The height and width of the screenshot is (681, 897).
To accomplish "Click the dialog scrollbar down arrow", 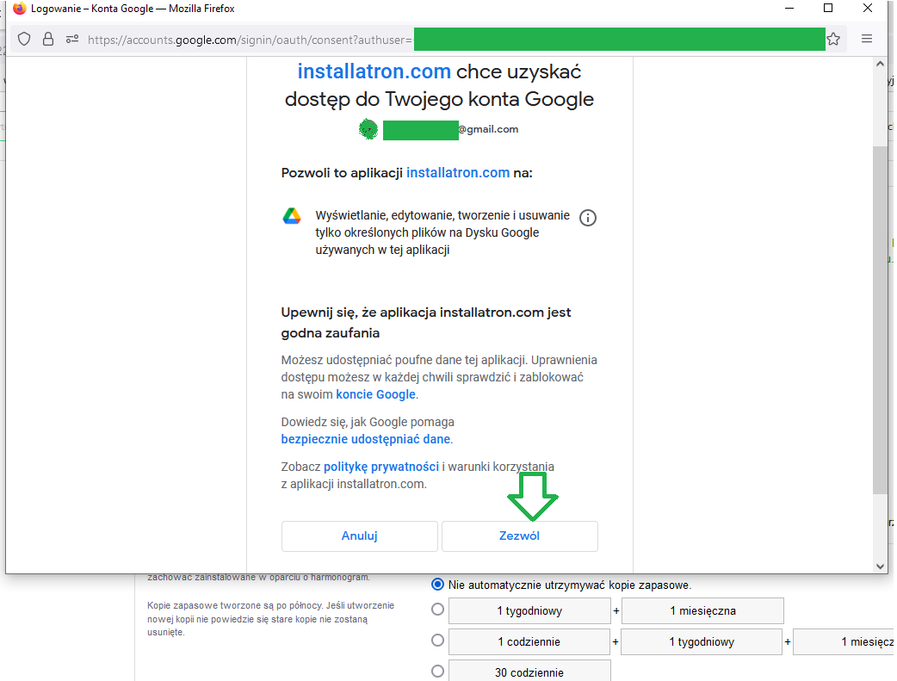I will (x=880, y=566).
